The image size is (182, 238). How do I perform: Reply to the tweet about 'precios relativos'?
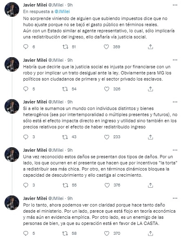point(26,137)
